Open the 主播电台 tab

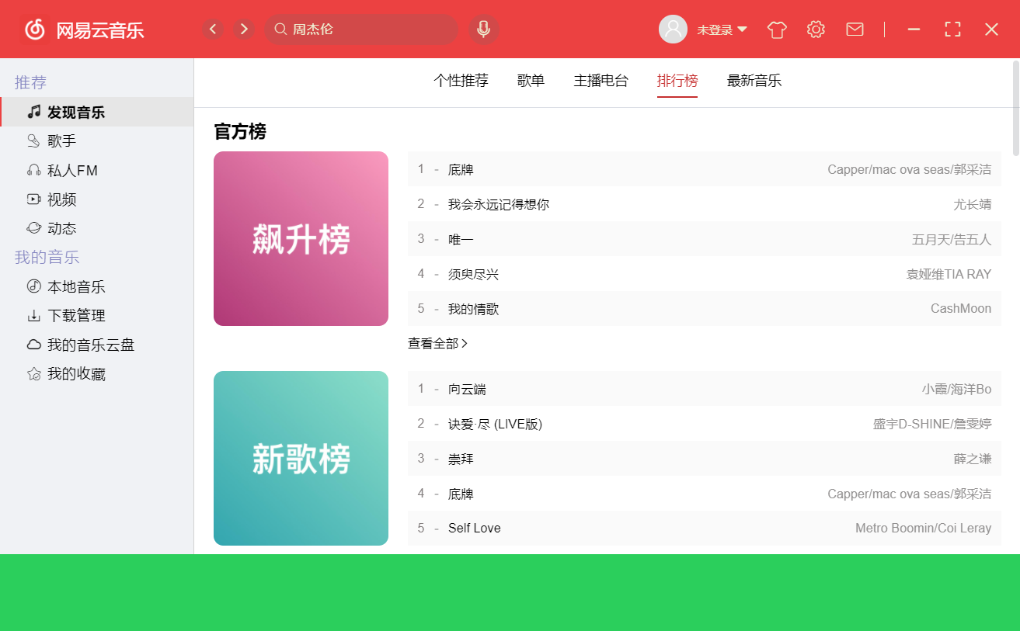click(601, 81)
